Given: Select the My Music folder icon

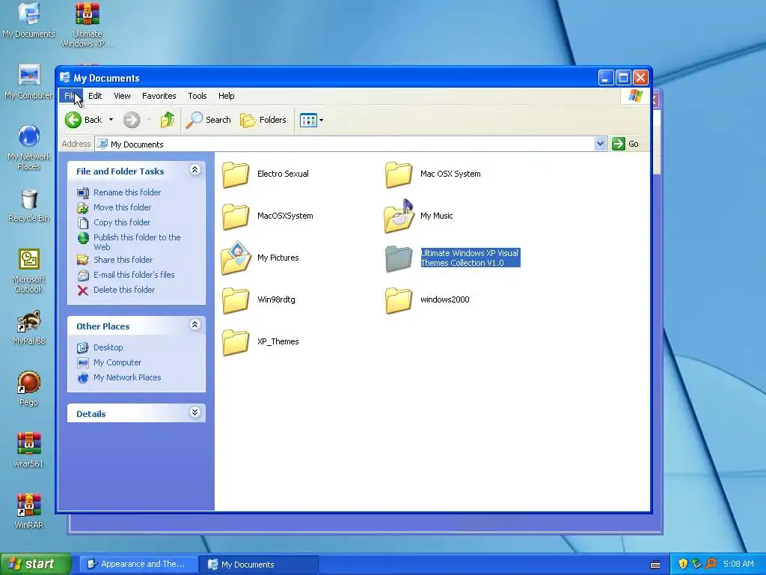Looking at the screenshot, I should point(399,216).
